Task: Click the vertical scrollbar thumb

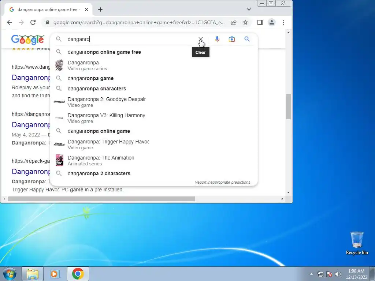Action: pos(289,106)
